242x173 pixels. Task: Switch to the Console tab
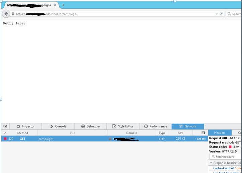tap(58, 126)
